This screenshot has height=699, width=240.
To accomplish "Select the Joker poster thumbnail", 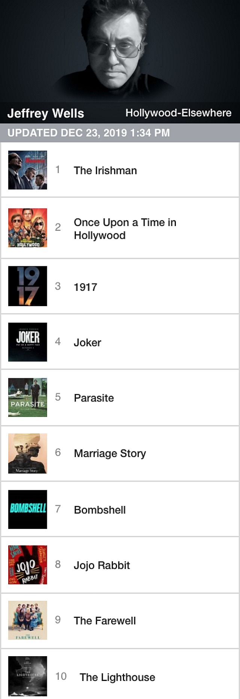I will pos(28,342).
